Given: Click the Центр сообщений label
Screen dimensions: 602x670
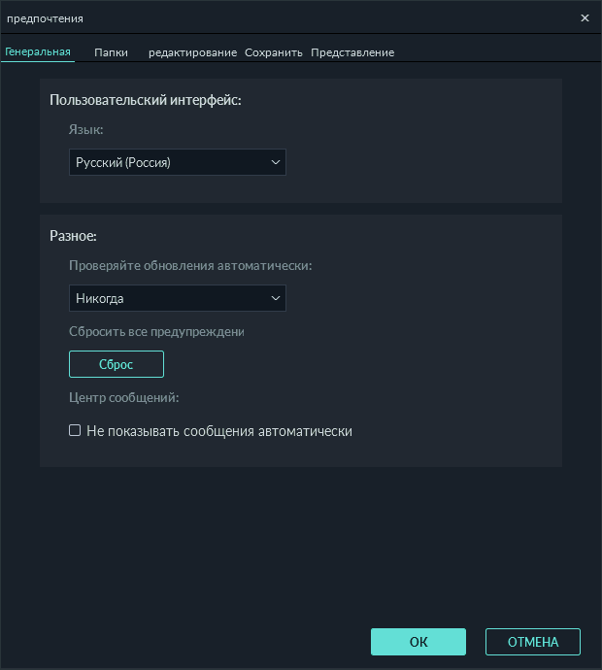Looking at the screenshot, I should point(124,397).
